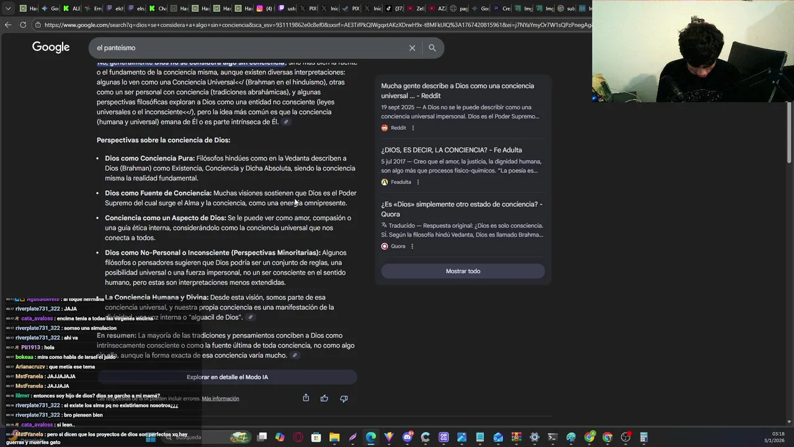
Task: Open Opera browser from the taskbar
Action: 298,437
